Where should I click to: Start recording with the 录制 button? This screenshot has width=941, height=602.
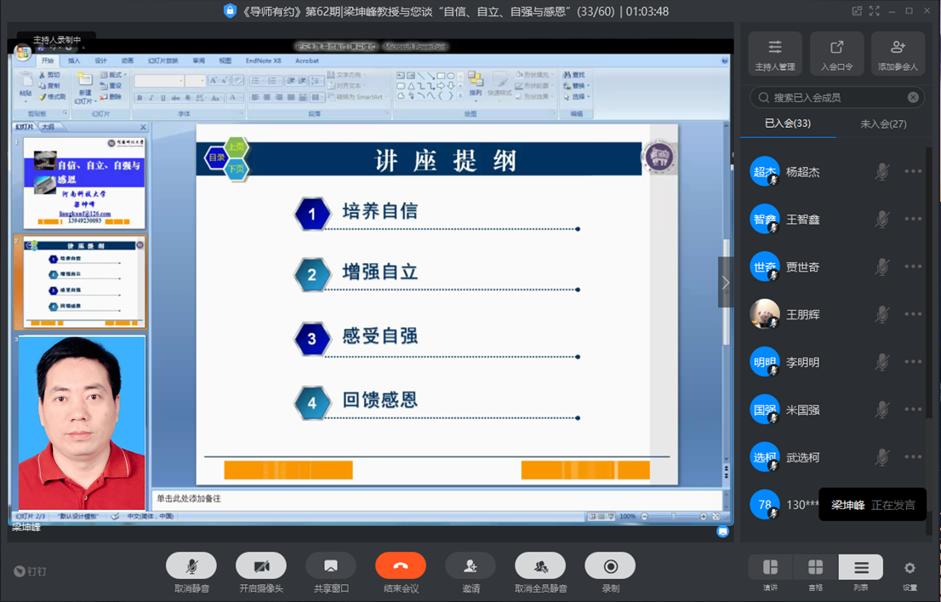click(610, 566)
